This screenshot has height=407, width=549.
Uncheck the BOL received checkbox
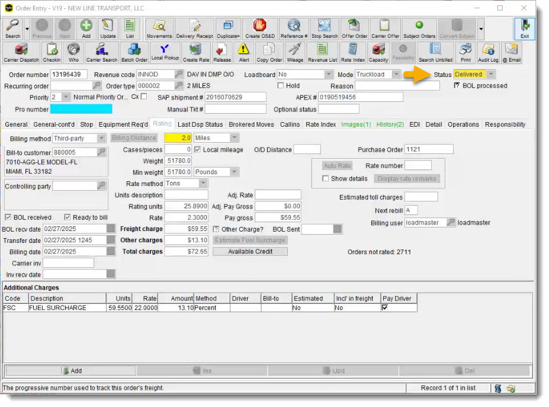8,217
